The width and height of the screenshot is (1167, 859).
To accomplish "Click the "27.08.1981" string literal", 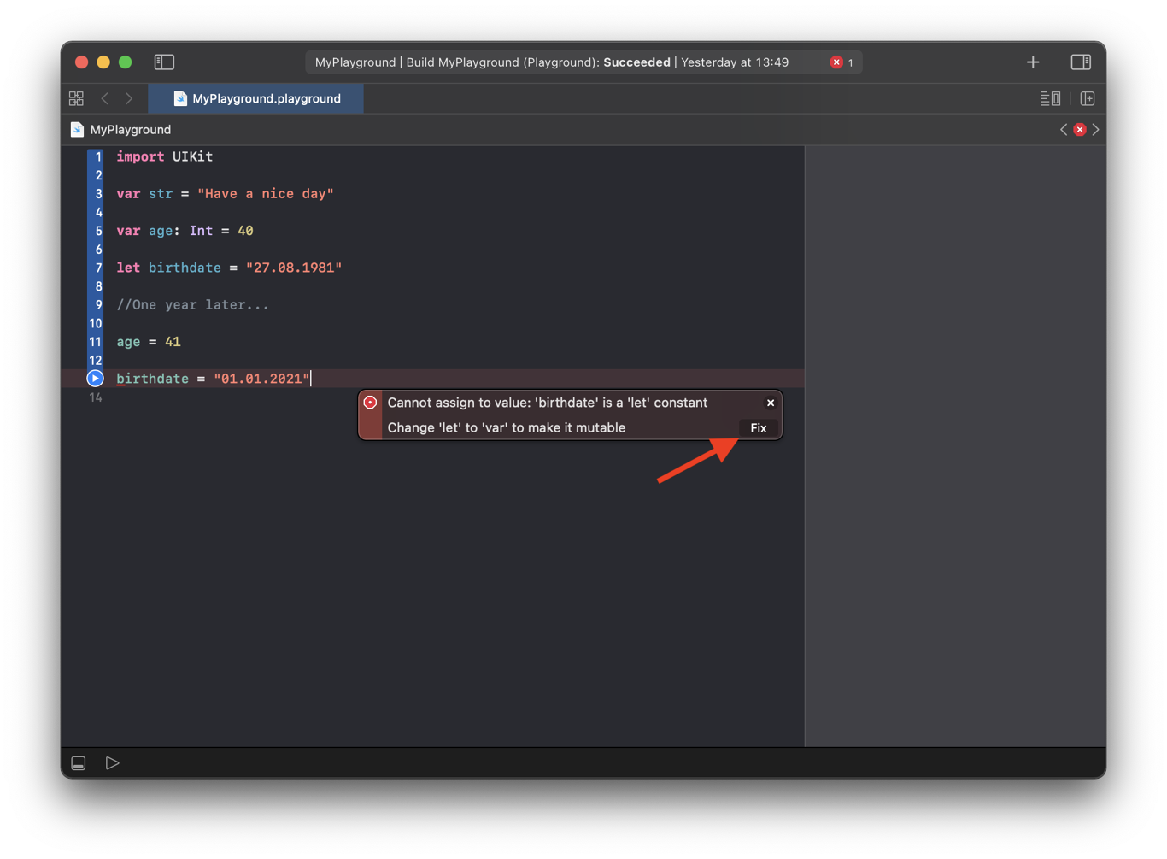I will tap(294, 268).
